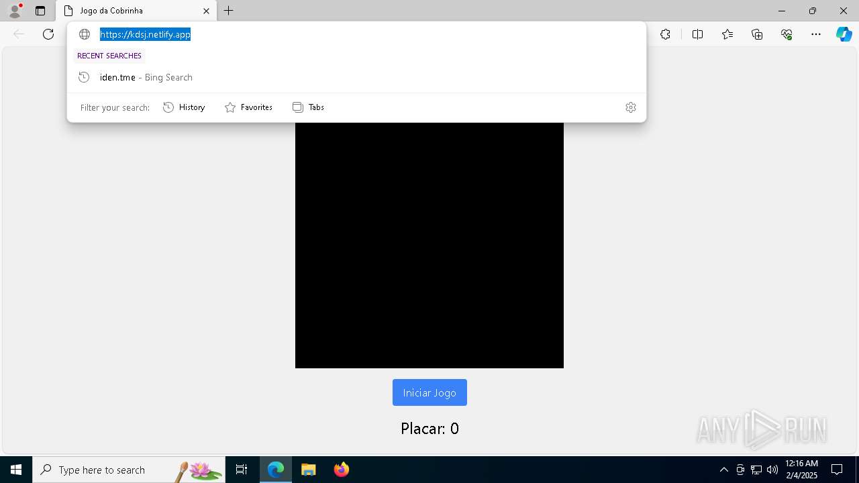Screen dimensions: 859x483
Task: Open Browser essentials heart icon
Action: pos(787,34)
